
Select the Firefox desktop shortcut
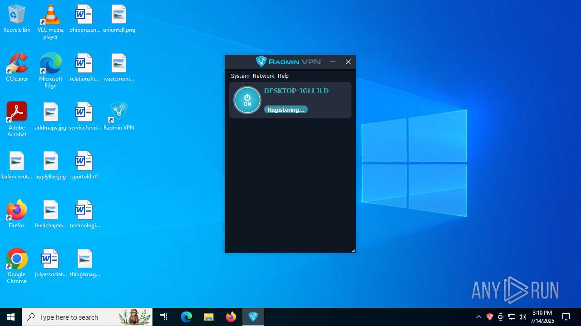(17, 215)
